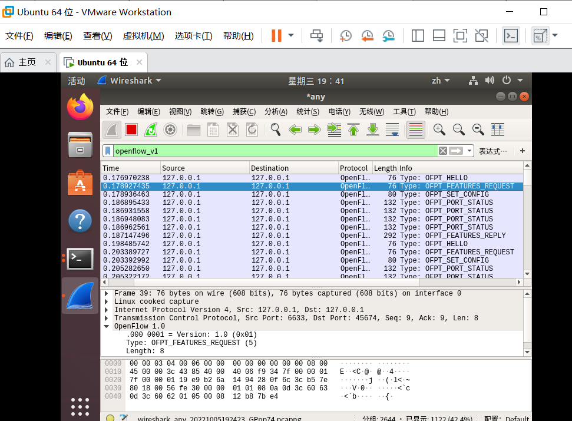Add a filter button with plus

[x=523, y=151]
